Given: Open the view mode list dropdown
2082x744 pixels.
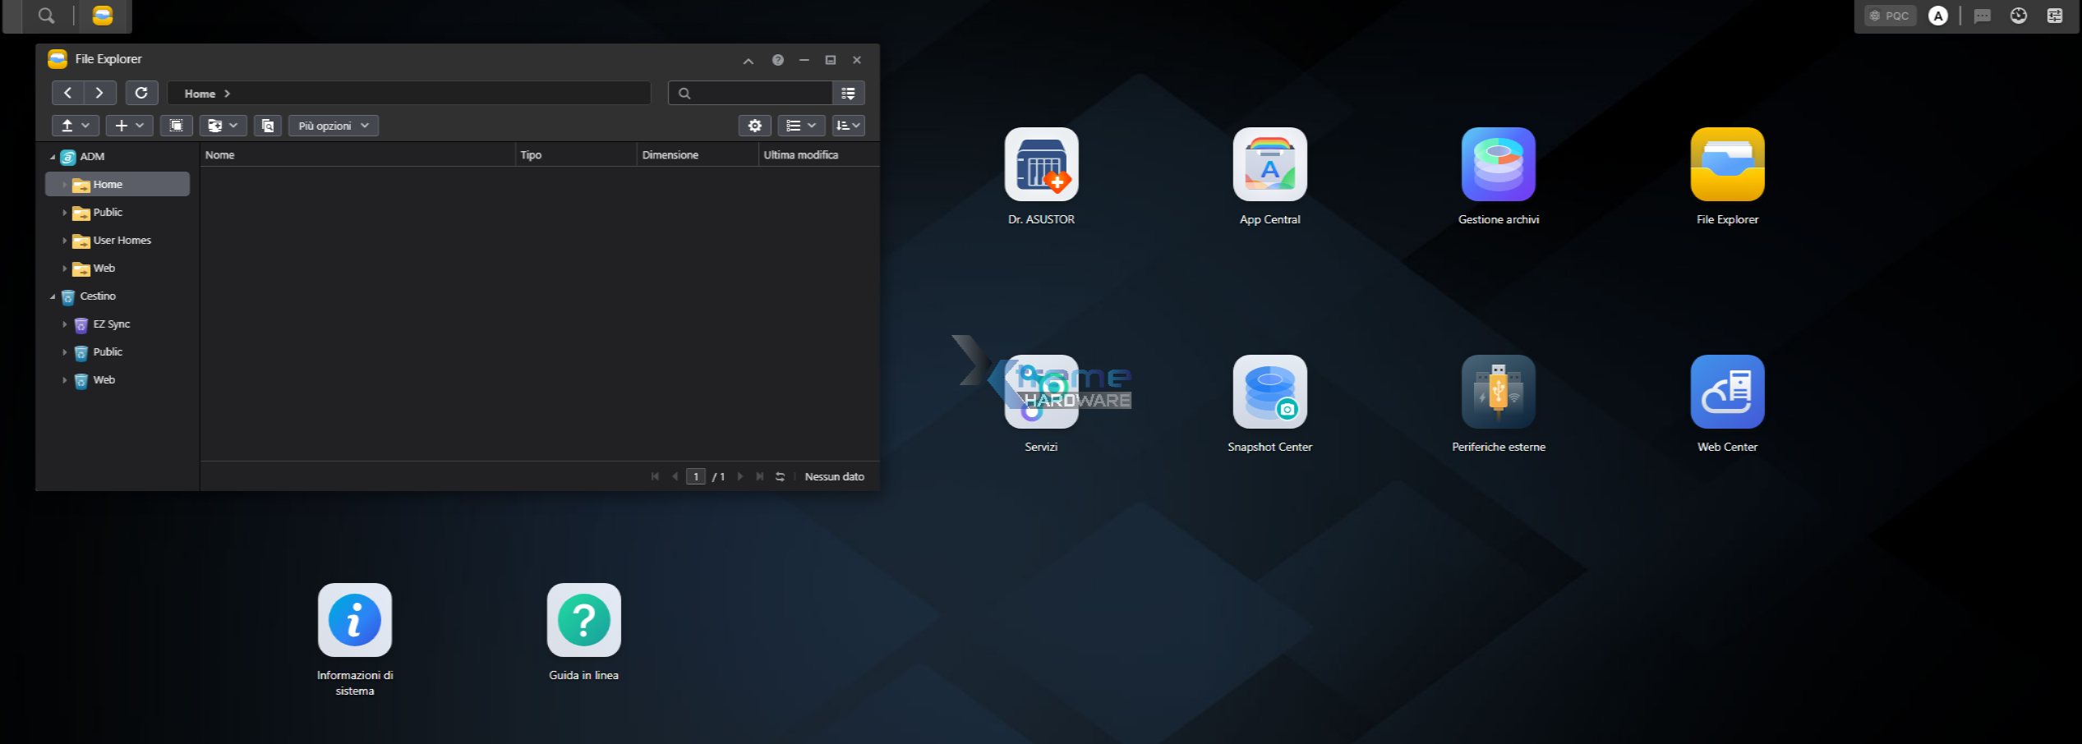Looking at the screenshot, I should click(801, 126).
